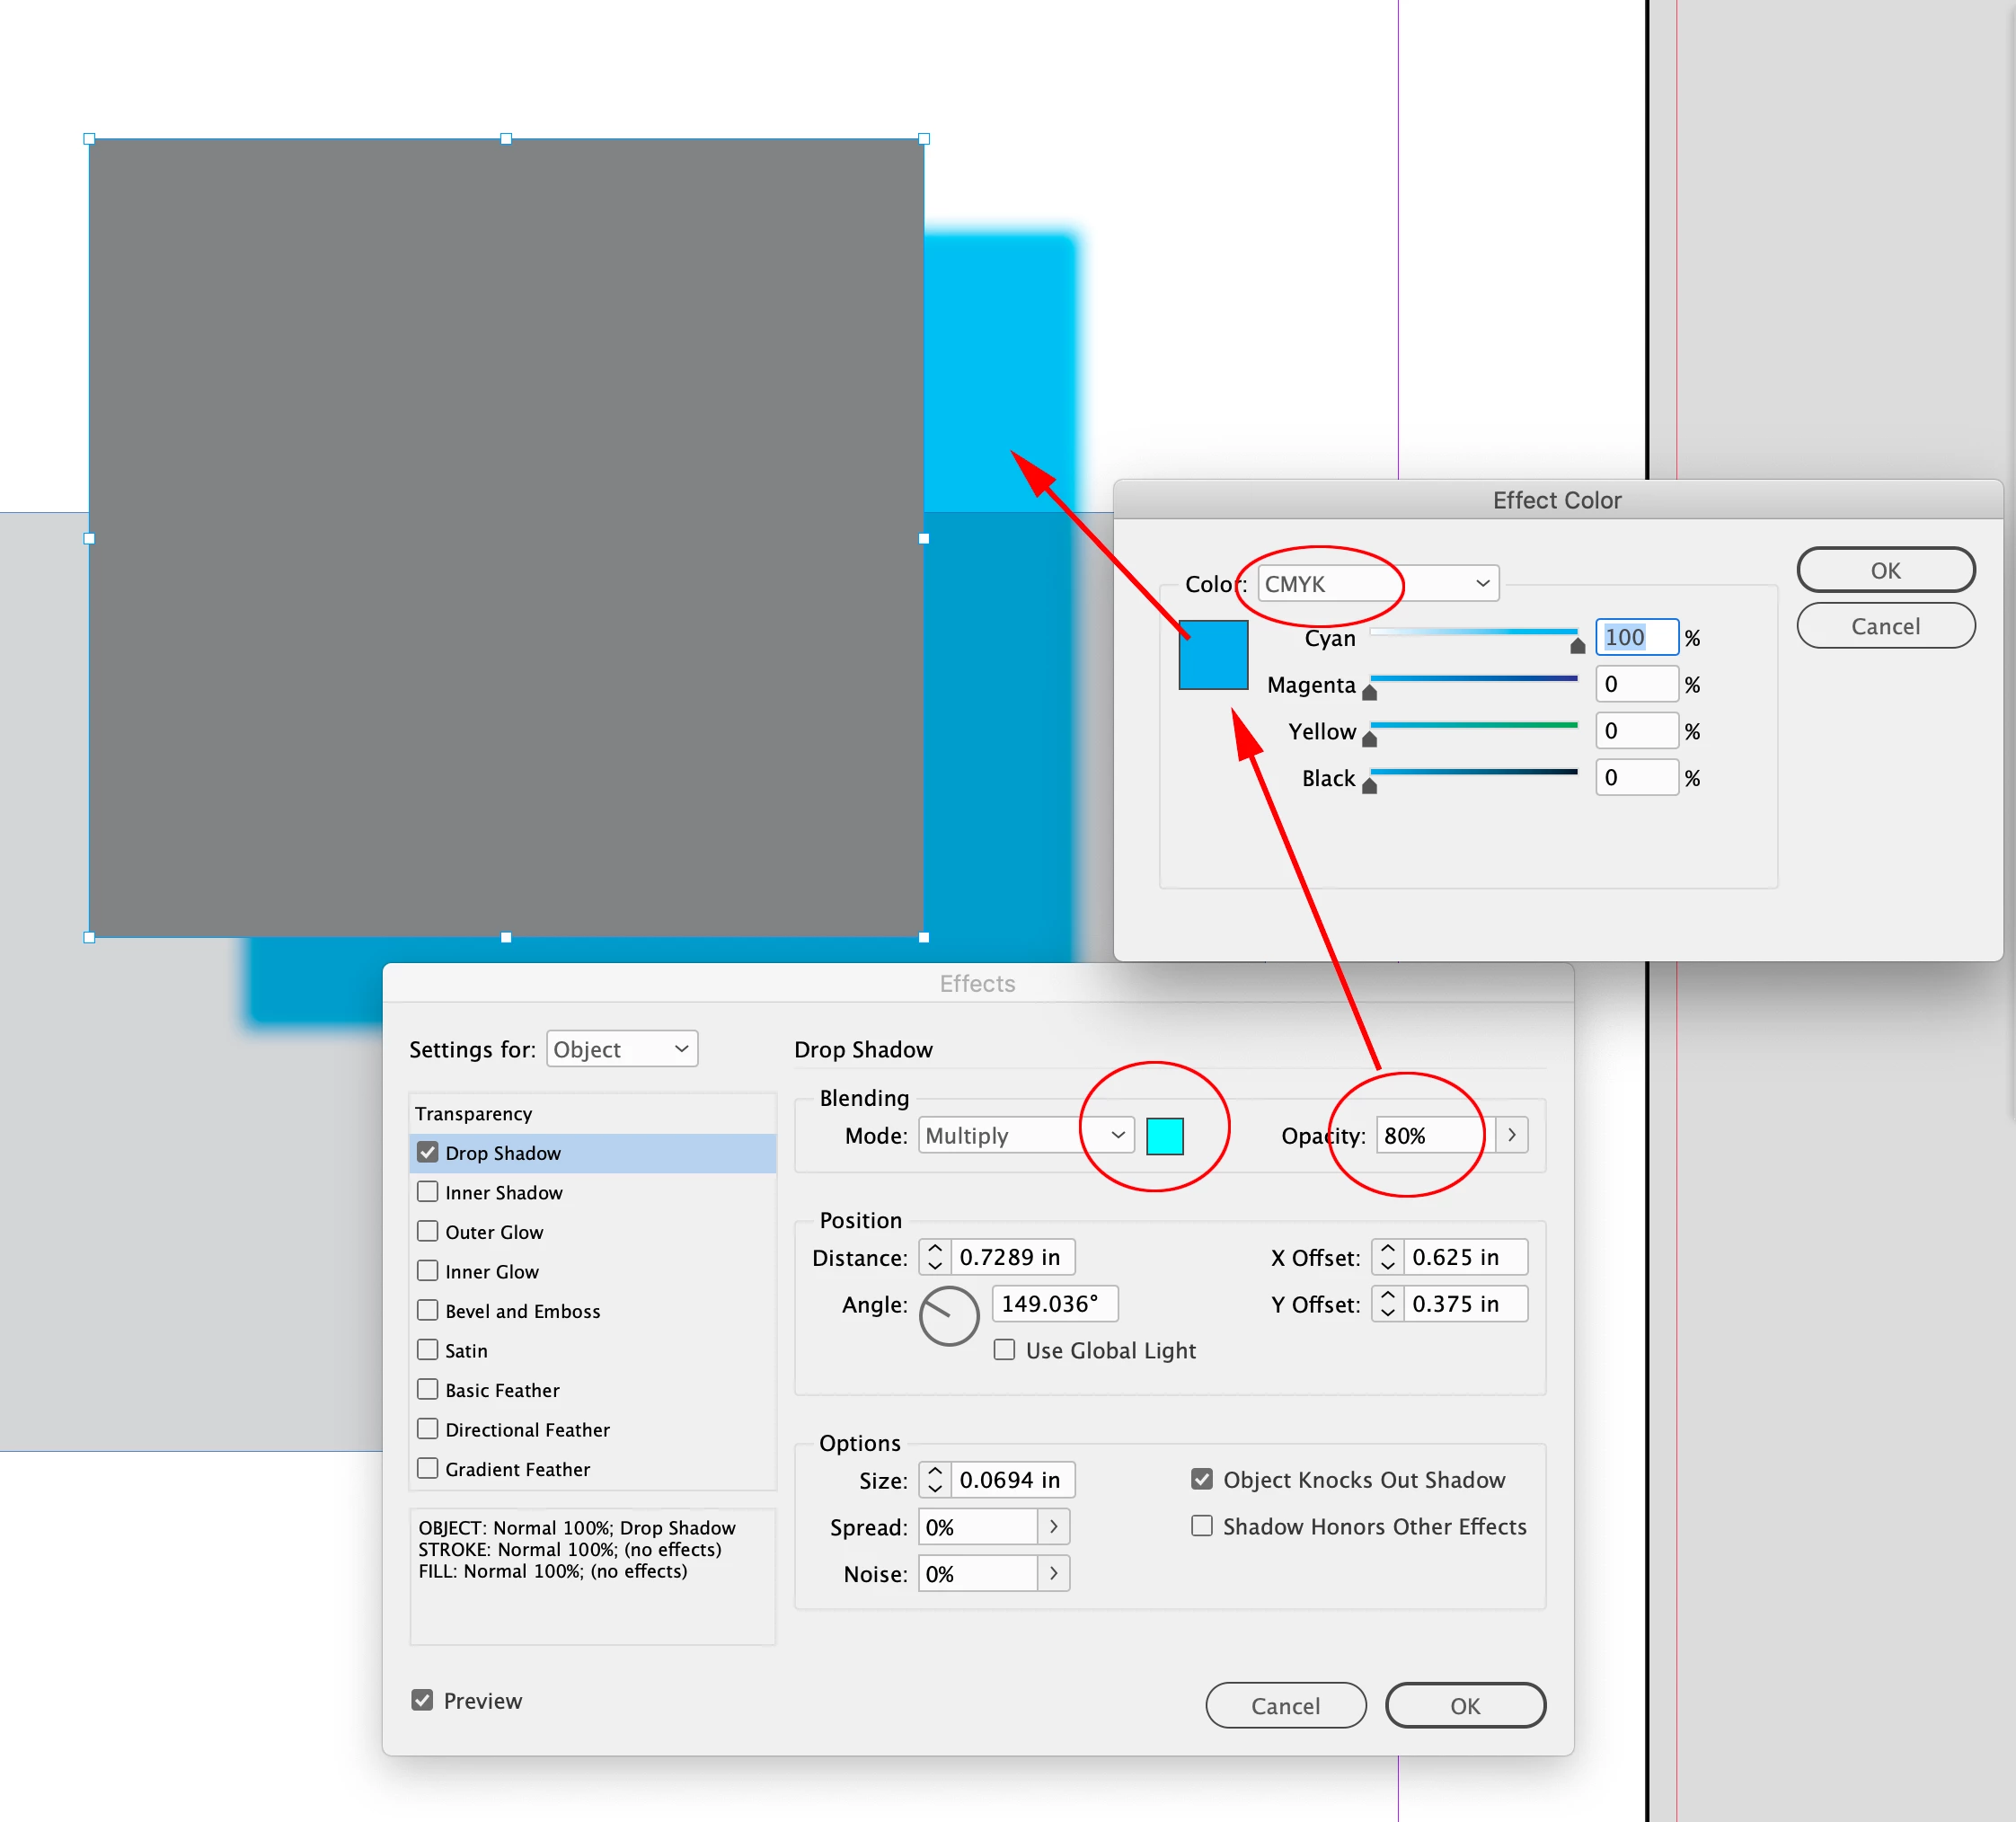Open the Blending Mode Multiply dropdown
Image resolution: width=2016 pixels, height=1822 pixels.
(x=1025, y=1135)
